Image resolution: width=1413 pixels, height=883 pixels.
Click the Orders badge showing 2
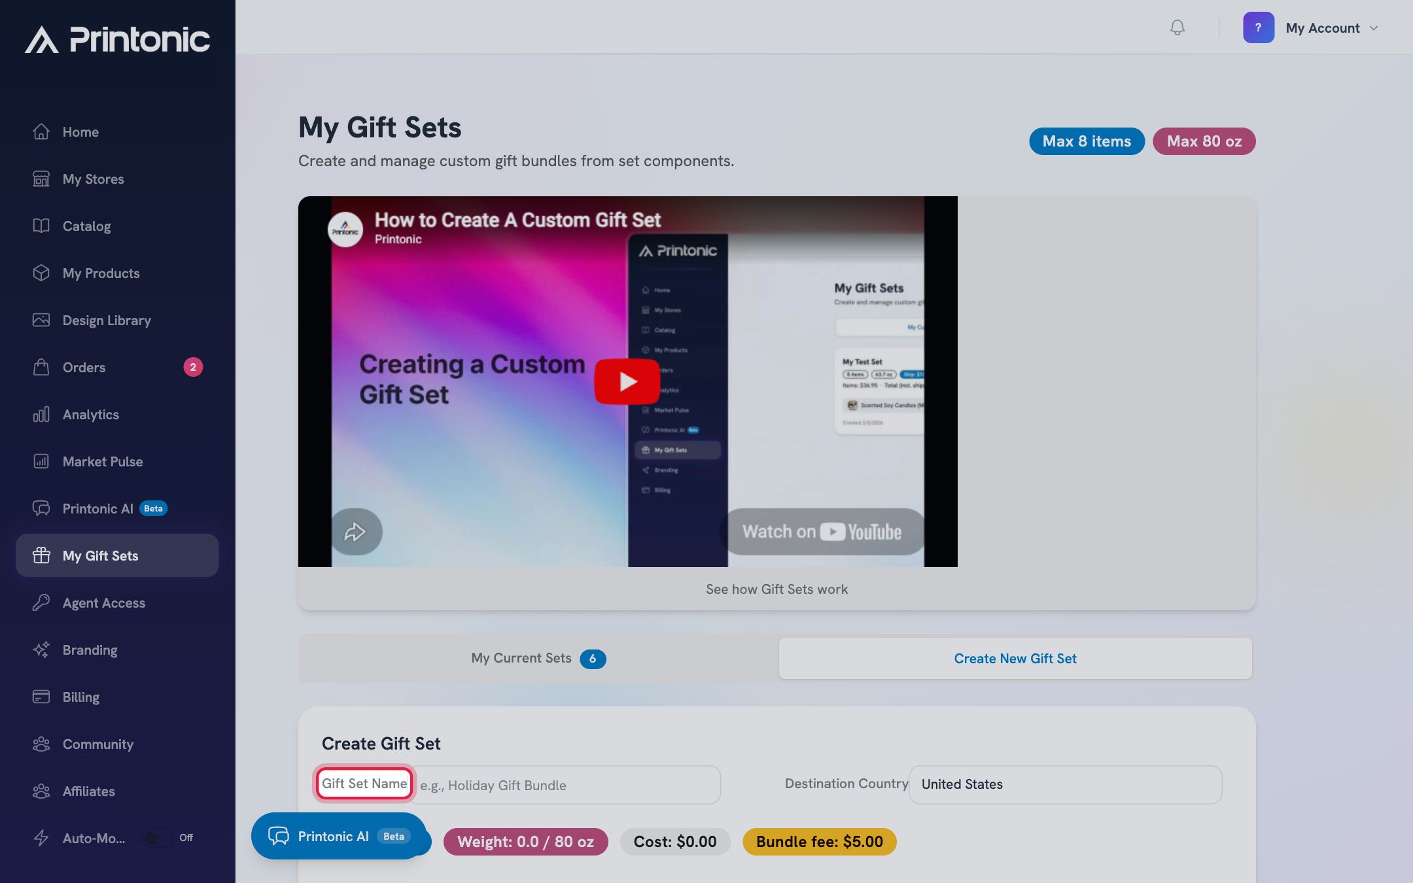pos(193,367)
